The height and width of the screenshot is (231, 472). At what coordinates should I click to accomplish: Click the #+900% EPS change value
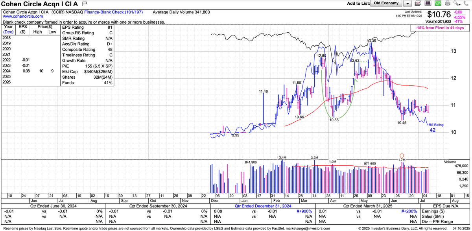coord(302,211)
